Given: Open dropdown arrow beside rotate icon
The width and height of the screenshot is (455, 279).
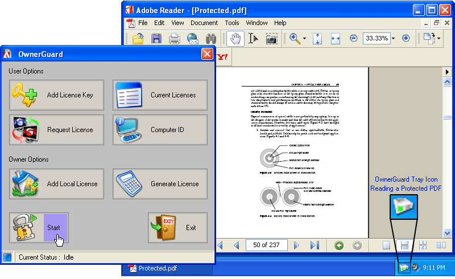Looking at the screenshot, I should click(439, 38).
